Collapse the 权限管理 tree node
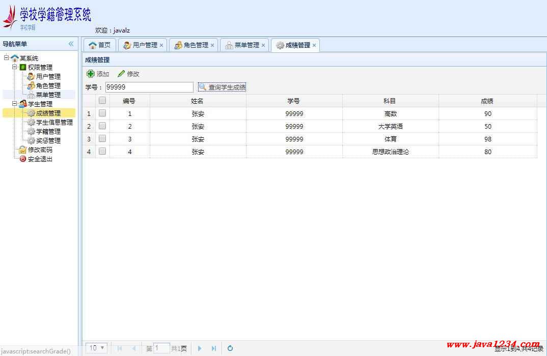The height and width of the screenshot is (356, 547). (14, 67)
